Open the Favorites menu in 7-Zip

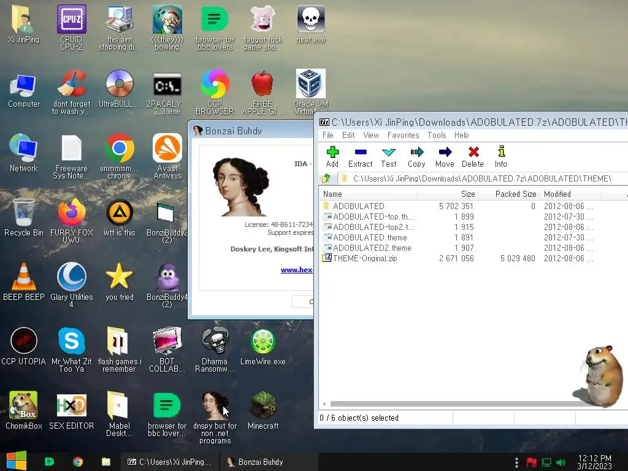(404, 136)
